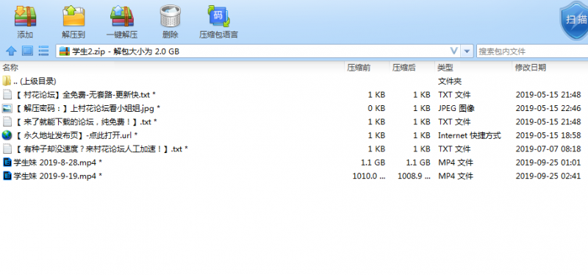Expand the address bar history dropdown
This screenshot has width=588, height=275.
pyautogui.click(x=453, y=51)
